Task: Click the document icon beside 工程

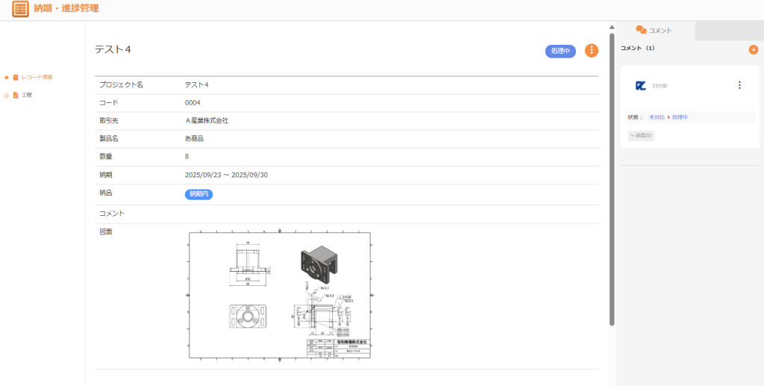Action: click(x=16, y=96)
